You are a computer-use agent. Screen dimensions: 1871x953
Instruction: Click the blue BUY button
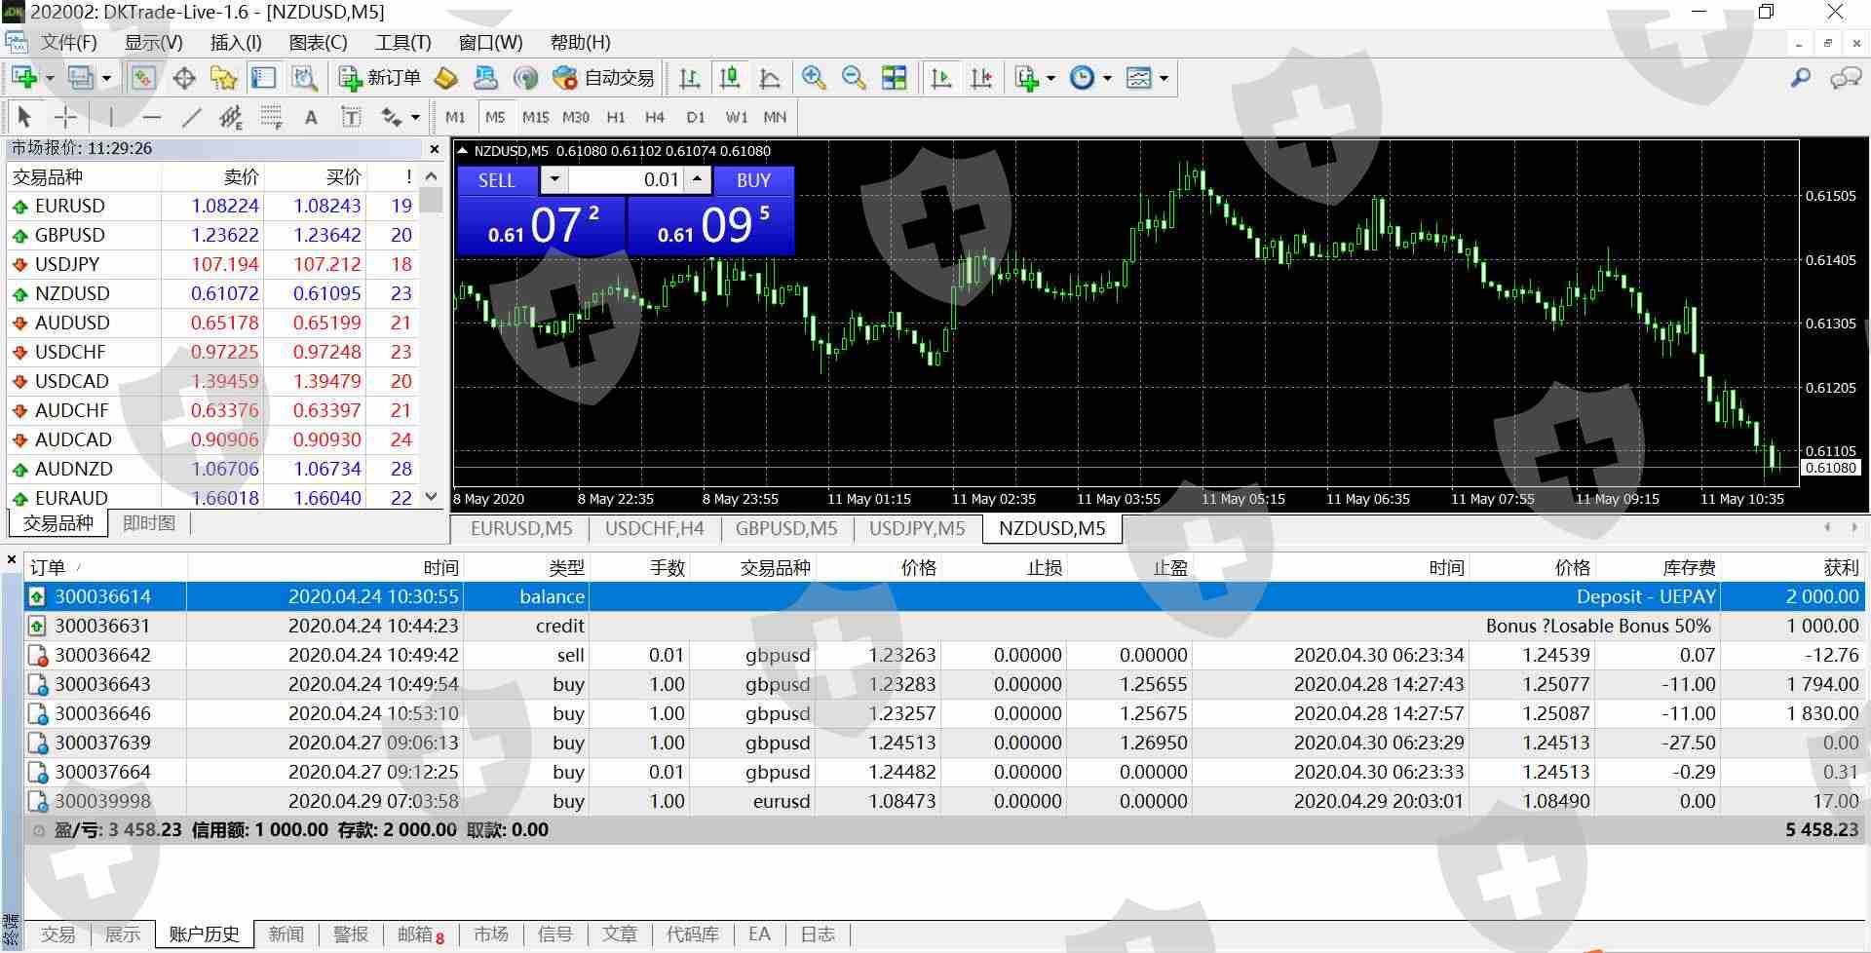click(753, 180)
